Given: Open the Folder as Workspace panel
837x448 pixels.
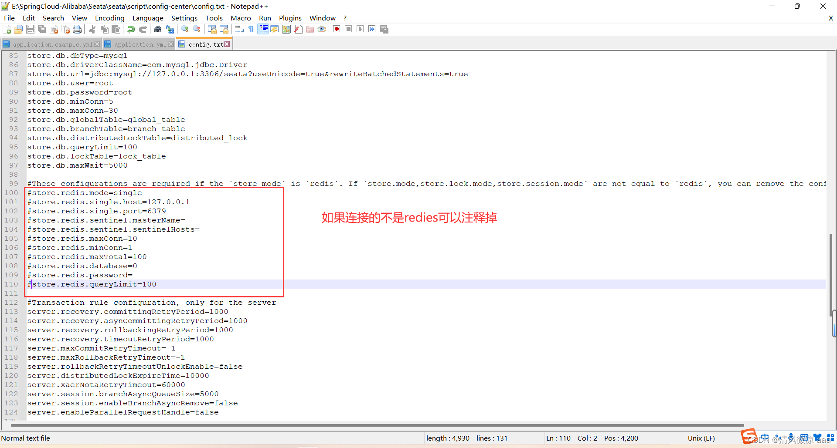Looking at the screenshot, I should pos(310,29).
